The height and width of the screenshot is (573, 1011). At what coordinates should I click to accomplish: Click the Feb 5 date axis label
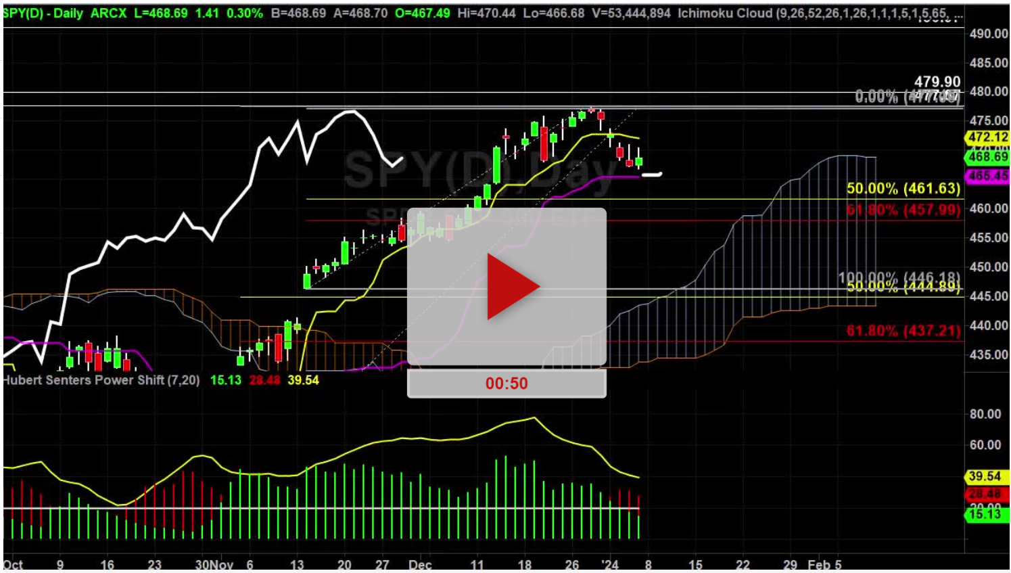coord(825,565)
